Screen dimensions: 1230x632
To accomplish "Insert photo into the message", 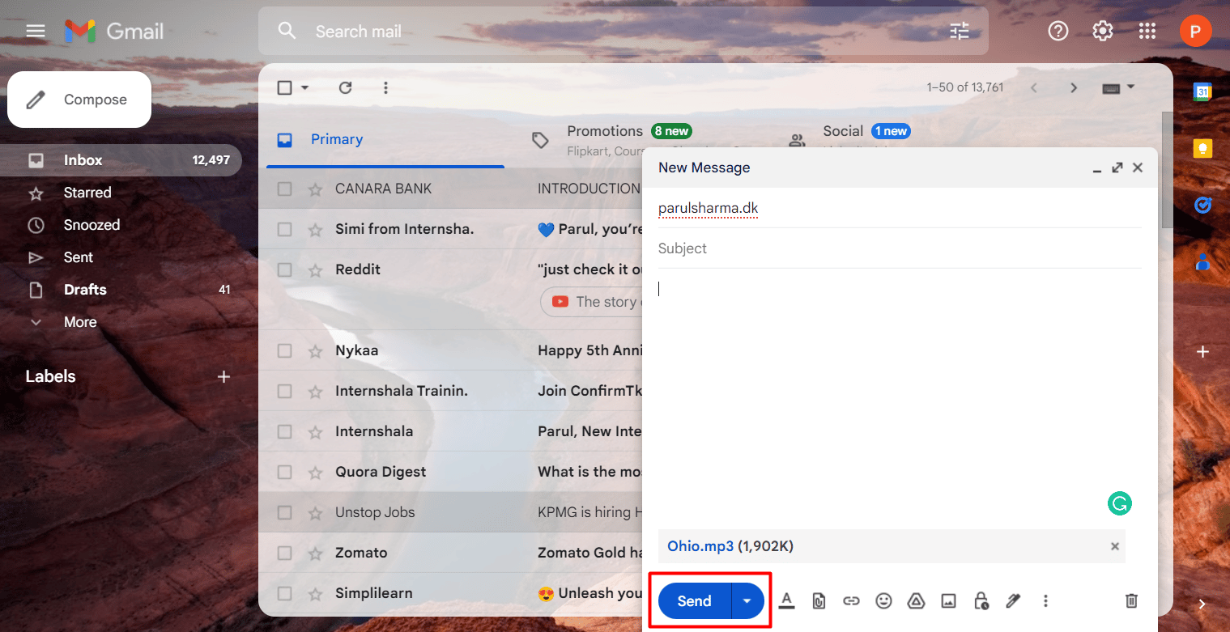I will pos(948,600).
